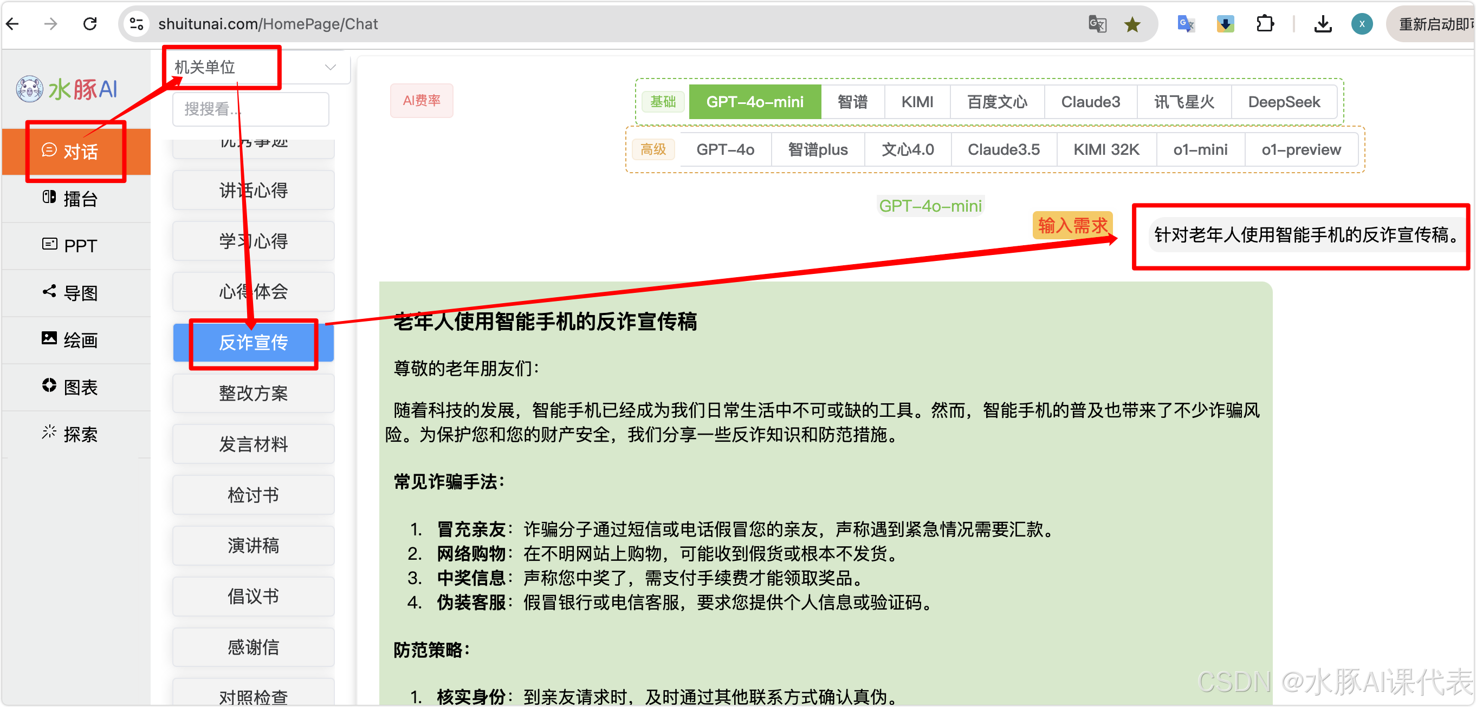Click the site information icon in address bar
This screenshot has width=1476, height=707.
click(137, 24)
